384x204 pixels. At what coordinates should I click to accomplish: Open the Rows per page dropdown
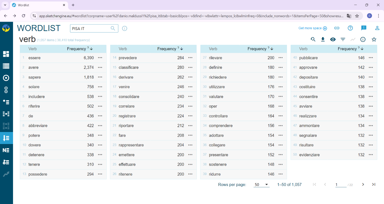tap(261, 185)
